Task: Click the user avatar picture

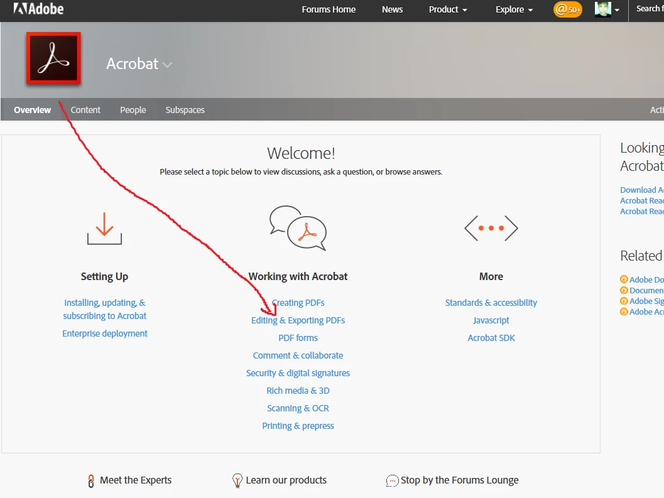Action: 602,9
